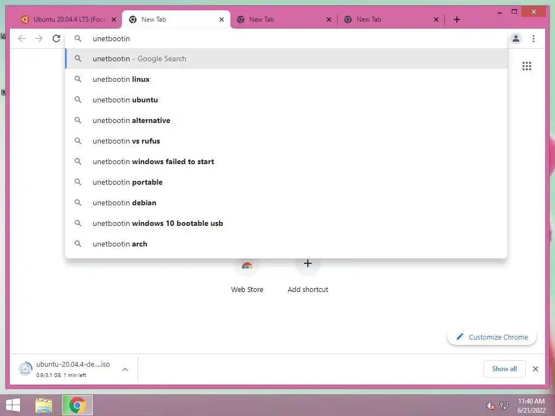
Task: Choose the unetbootin - Google Search suggestion
Action: [x=287, y=58]
